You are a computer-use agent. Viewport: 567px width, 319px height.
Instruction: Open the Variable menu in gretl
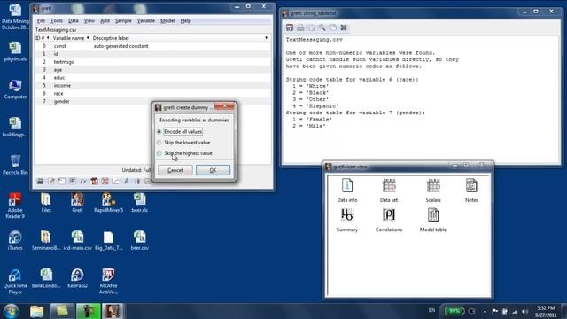click(x=145, y=21)
